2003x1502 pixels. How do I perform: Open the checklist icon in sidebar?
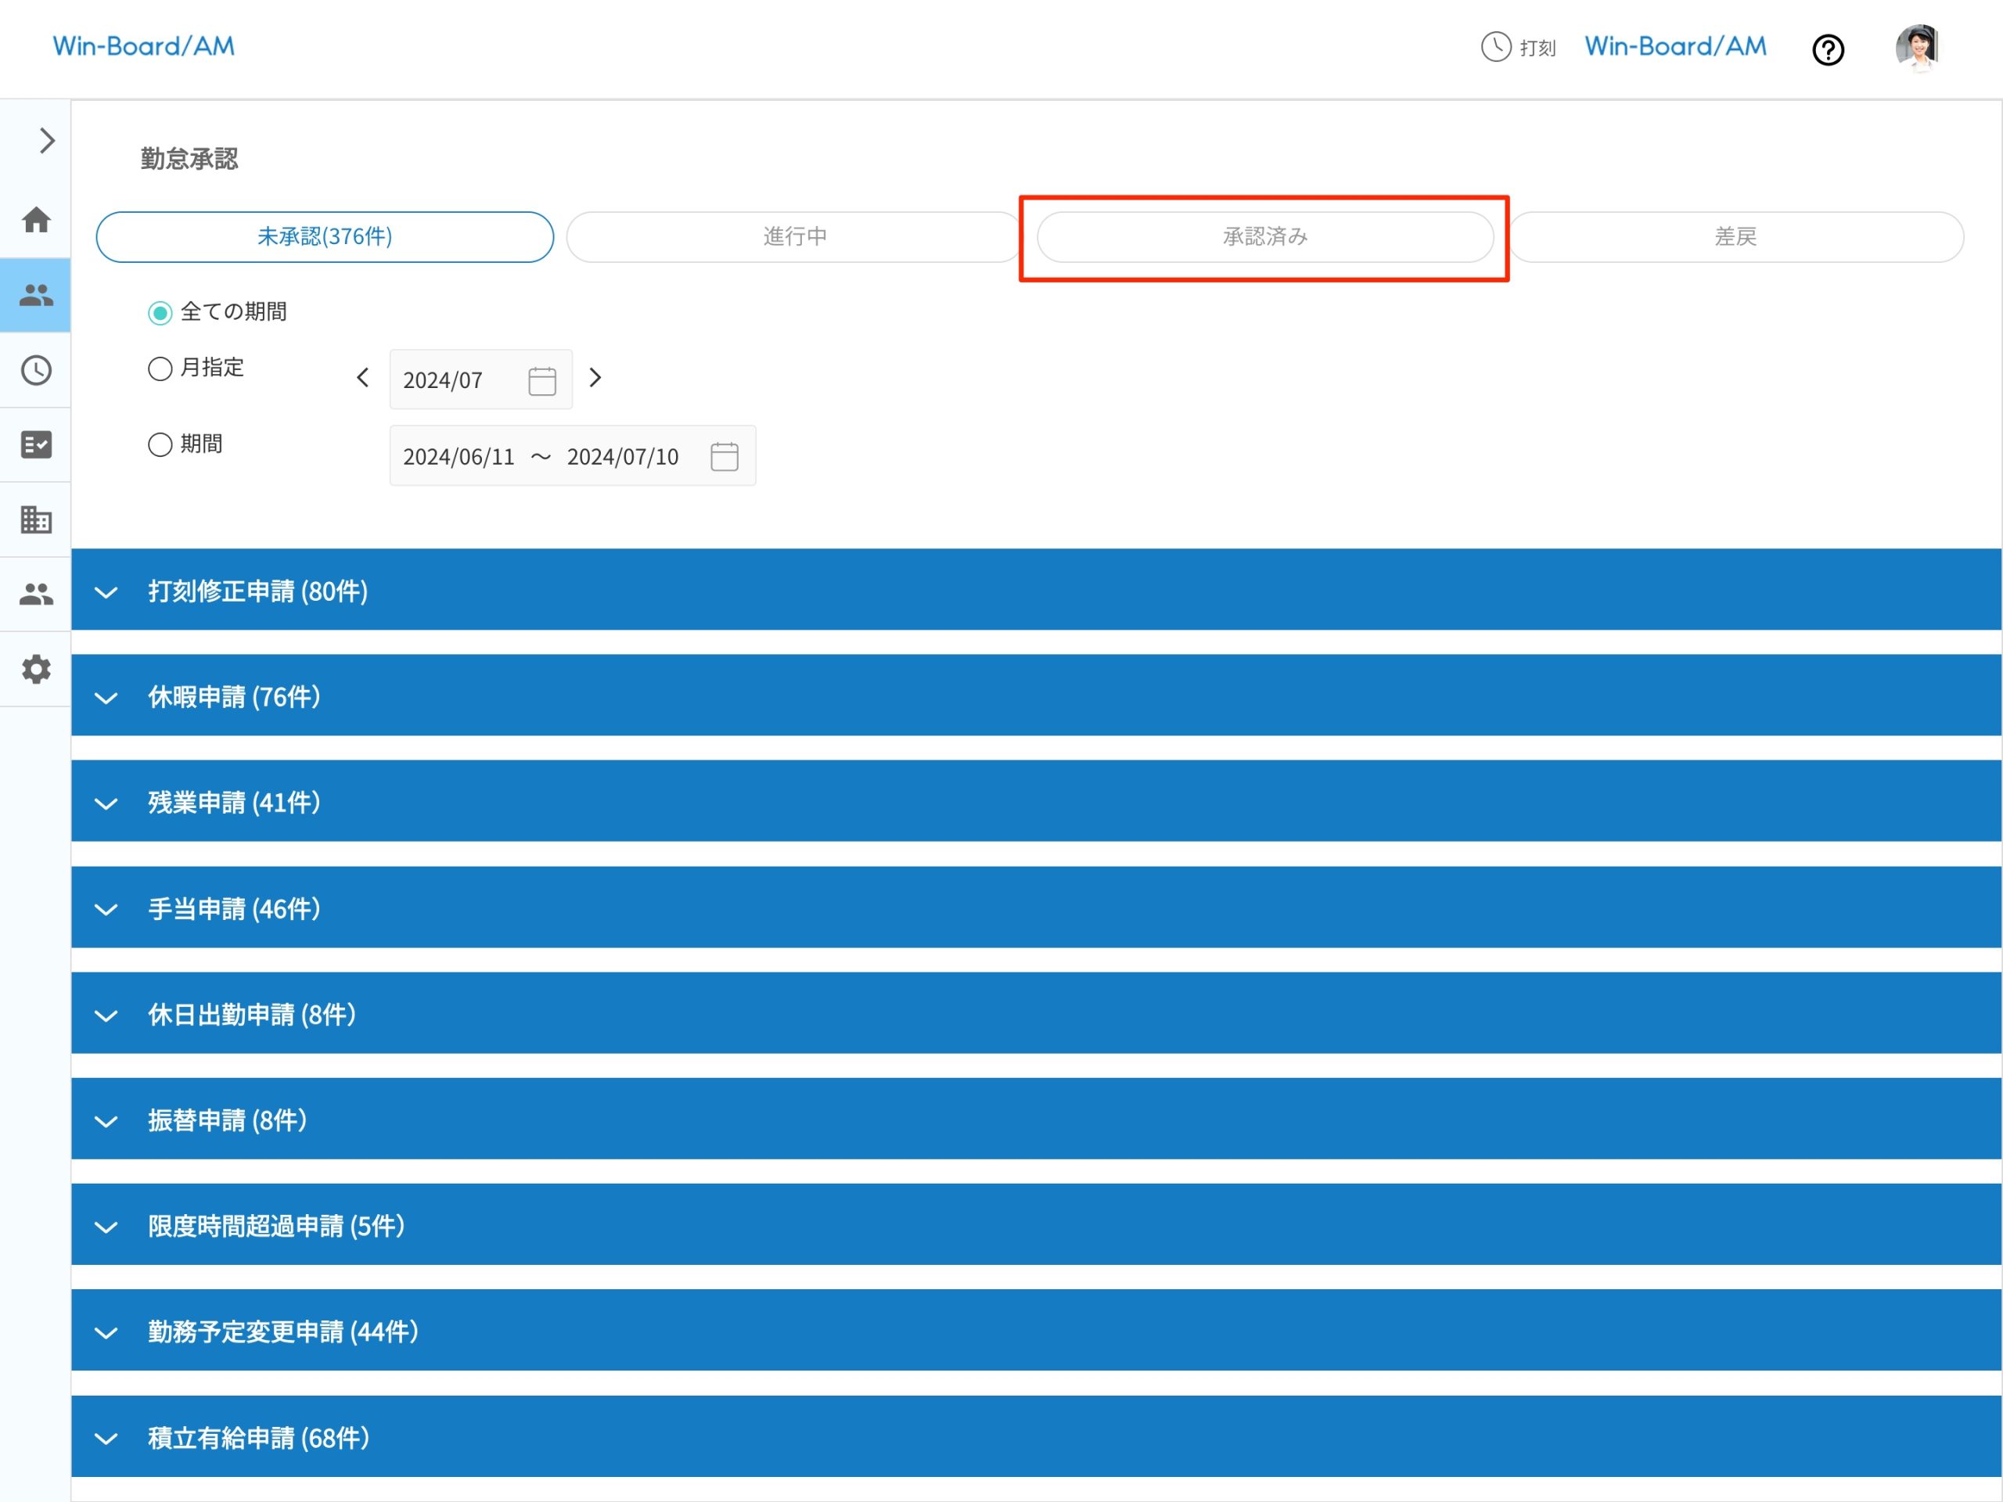click(x=36, y=444)
